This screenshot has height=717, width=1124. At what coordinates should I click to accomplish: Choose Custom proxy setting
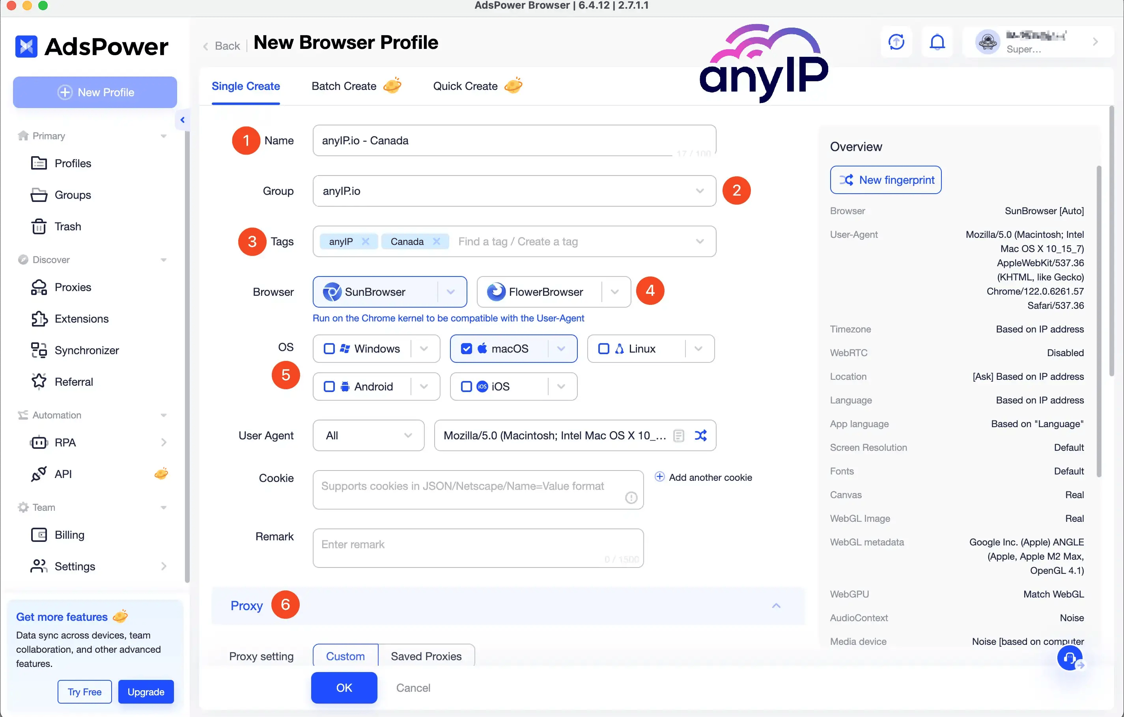pos(345,656)
